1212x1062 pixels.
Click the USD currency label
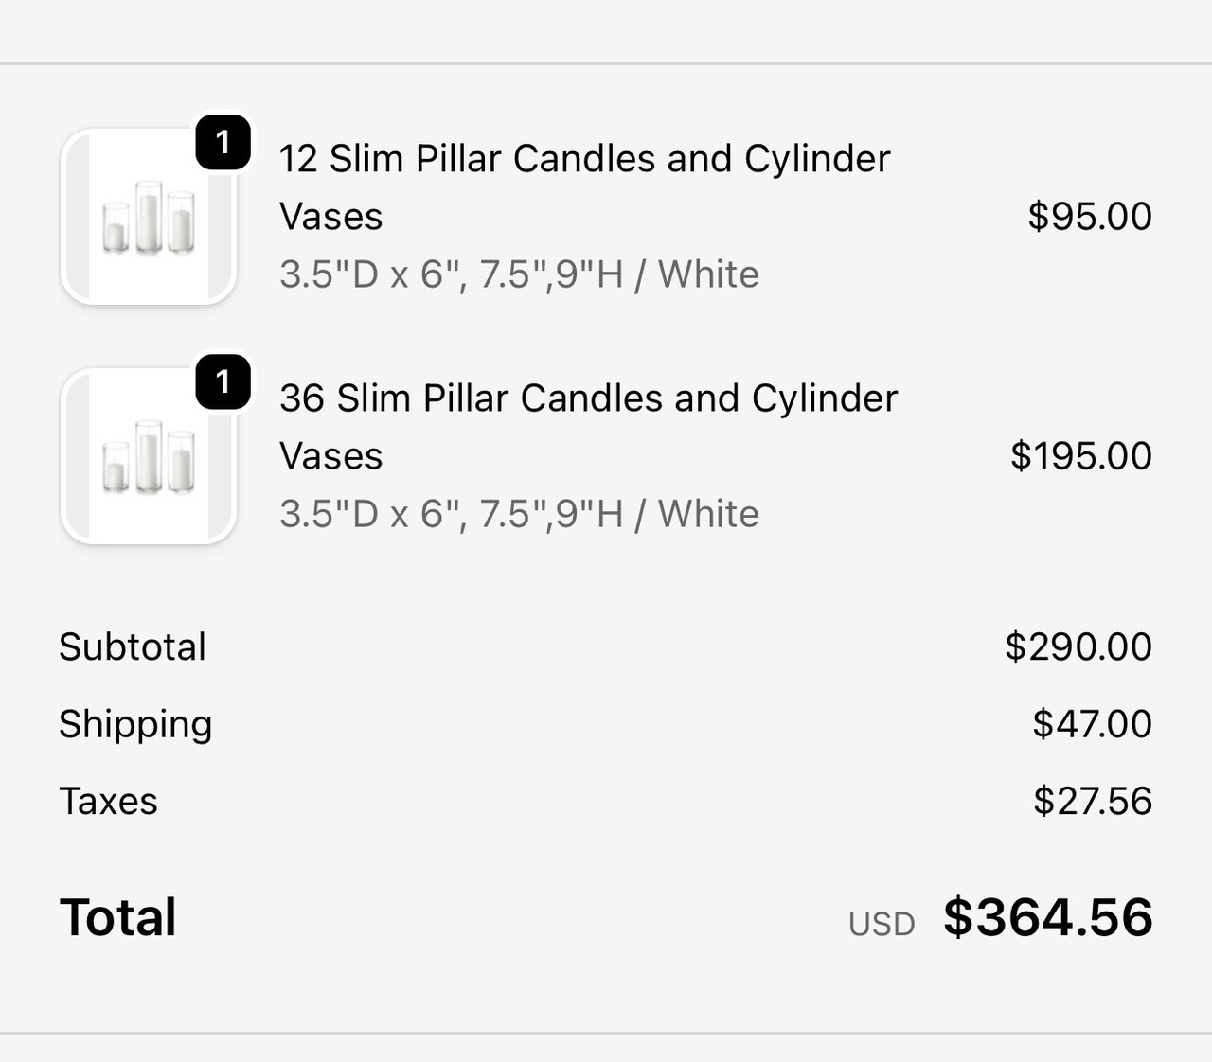point(882,924)
